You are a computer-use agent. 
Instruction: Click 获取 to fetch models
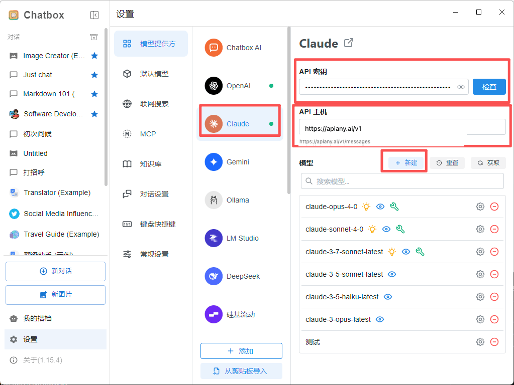(x=488, y=163)
